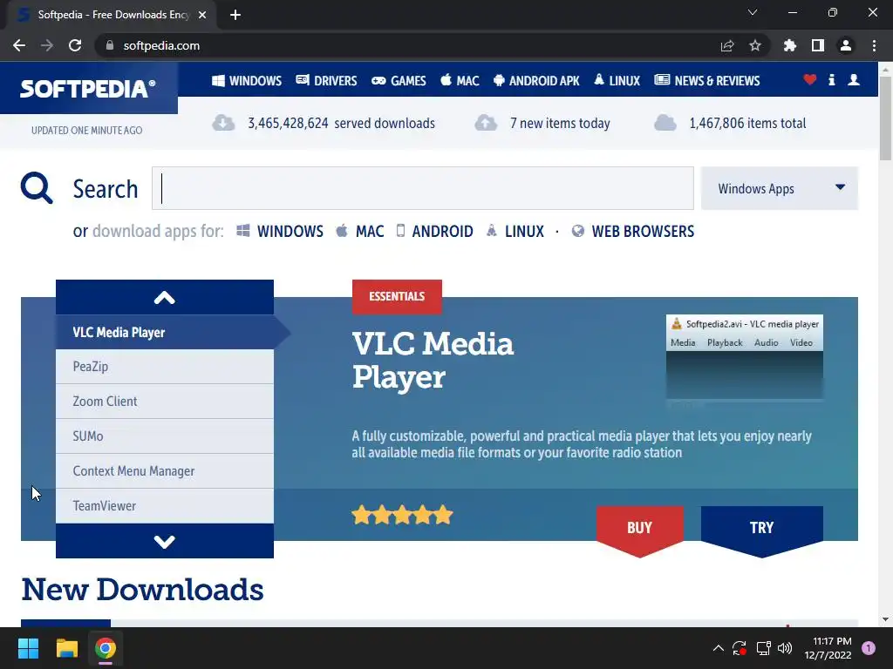
Task: Open the Games category in top nav
Action: coord(399,81)
